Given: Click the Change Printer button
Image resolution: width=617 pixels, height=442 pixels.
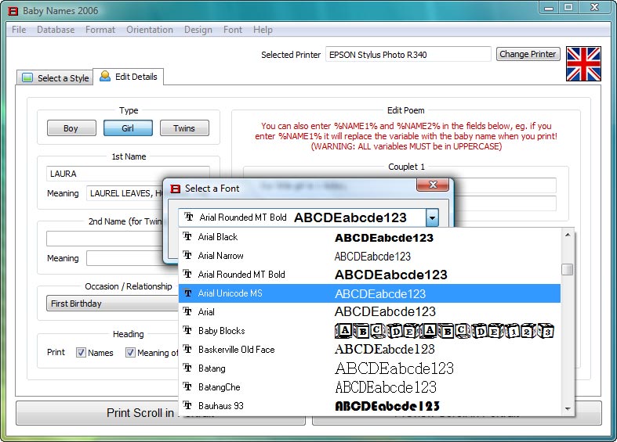Looking at the screenshot, I should coord(528,54).
